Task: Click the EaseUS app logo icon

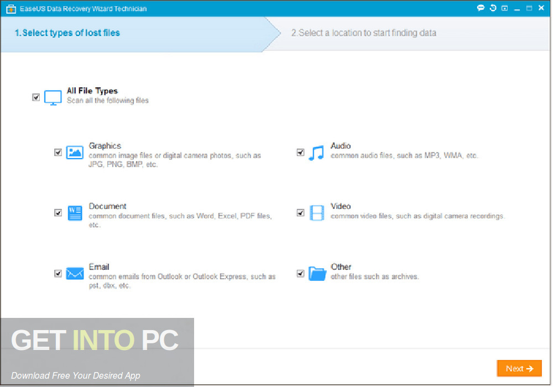Action: coord(11,9)
